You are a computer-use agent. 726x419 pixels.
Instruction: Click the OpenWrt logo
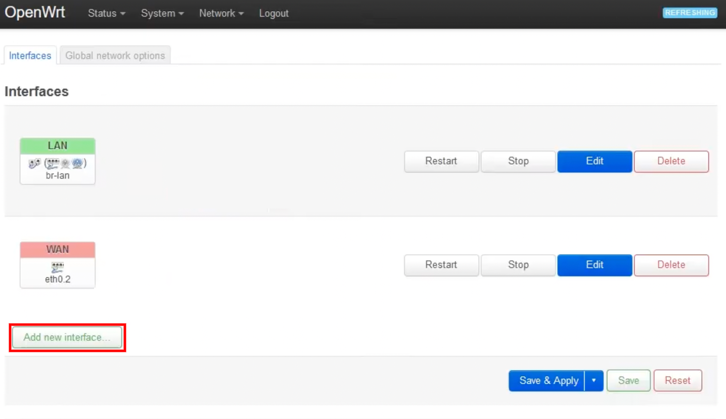34,12
